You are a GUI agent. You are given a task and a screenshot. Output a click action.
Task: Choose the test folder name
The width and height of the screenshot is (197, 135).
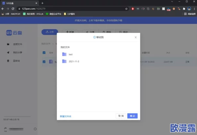click(71, 54)
